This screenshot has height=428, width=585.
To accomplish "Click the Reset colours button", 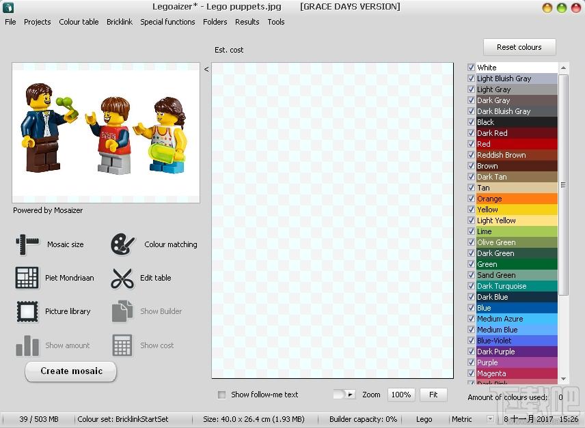I will 519,47.
